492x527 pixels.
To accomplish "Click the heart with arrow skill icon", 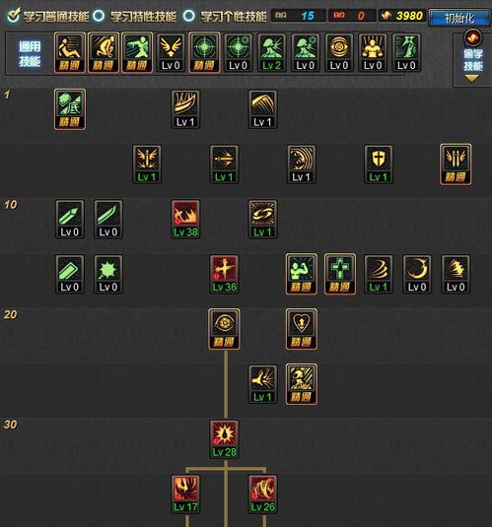I will tap(302, 329).
